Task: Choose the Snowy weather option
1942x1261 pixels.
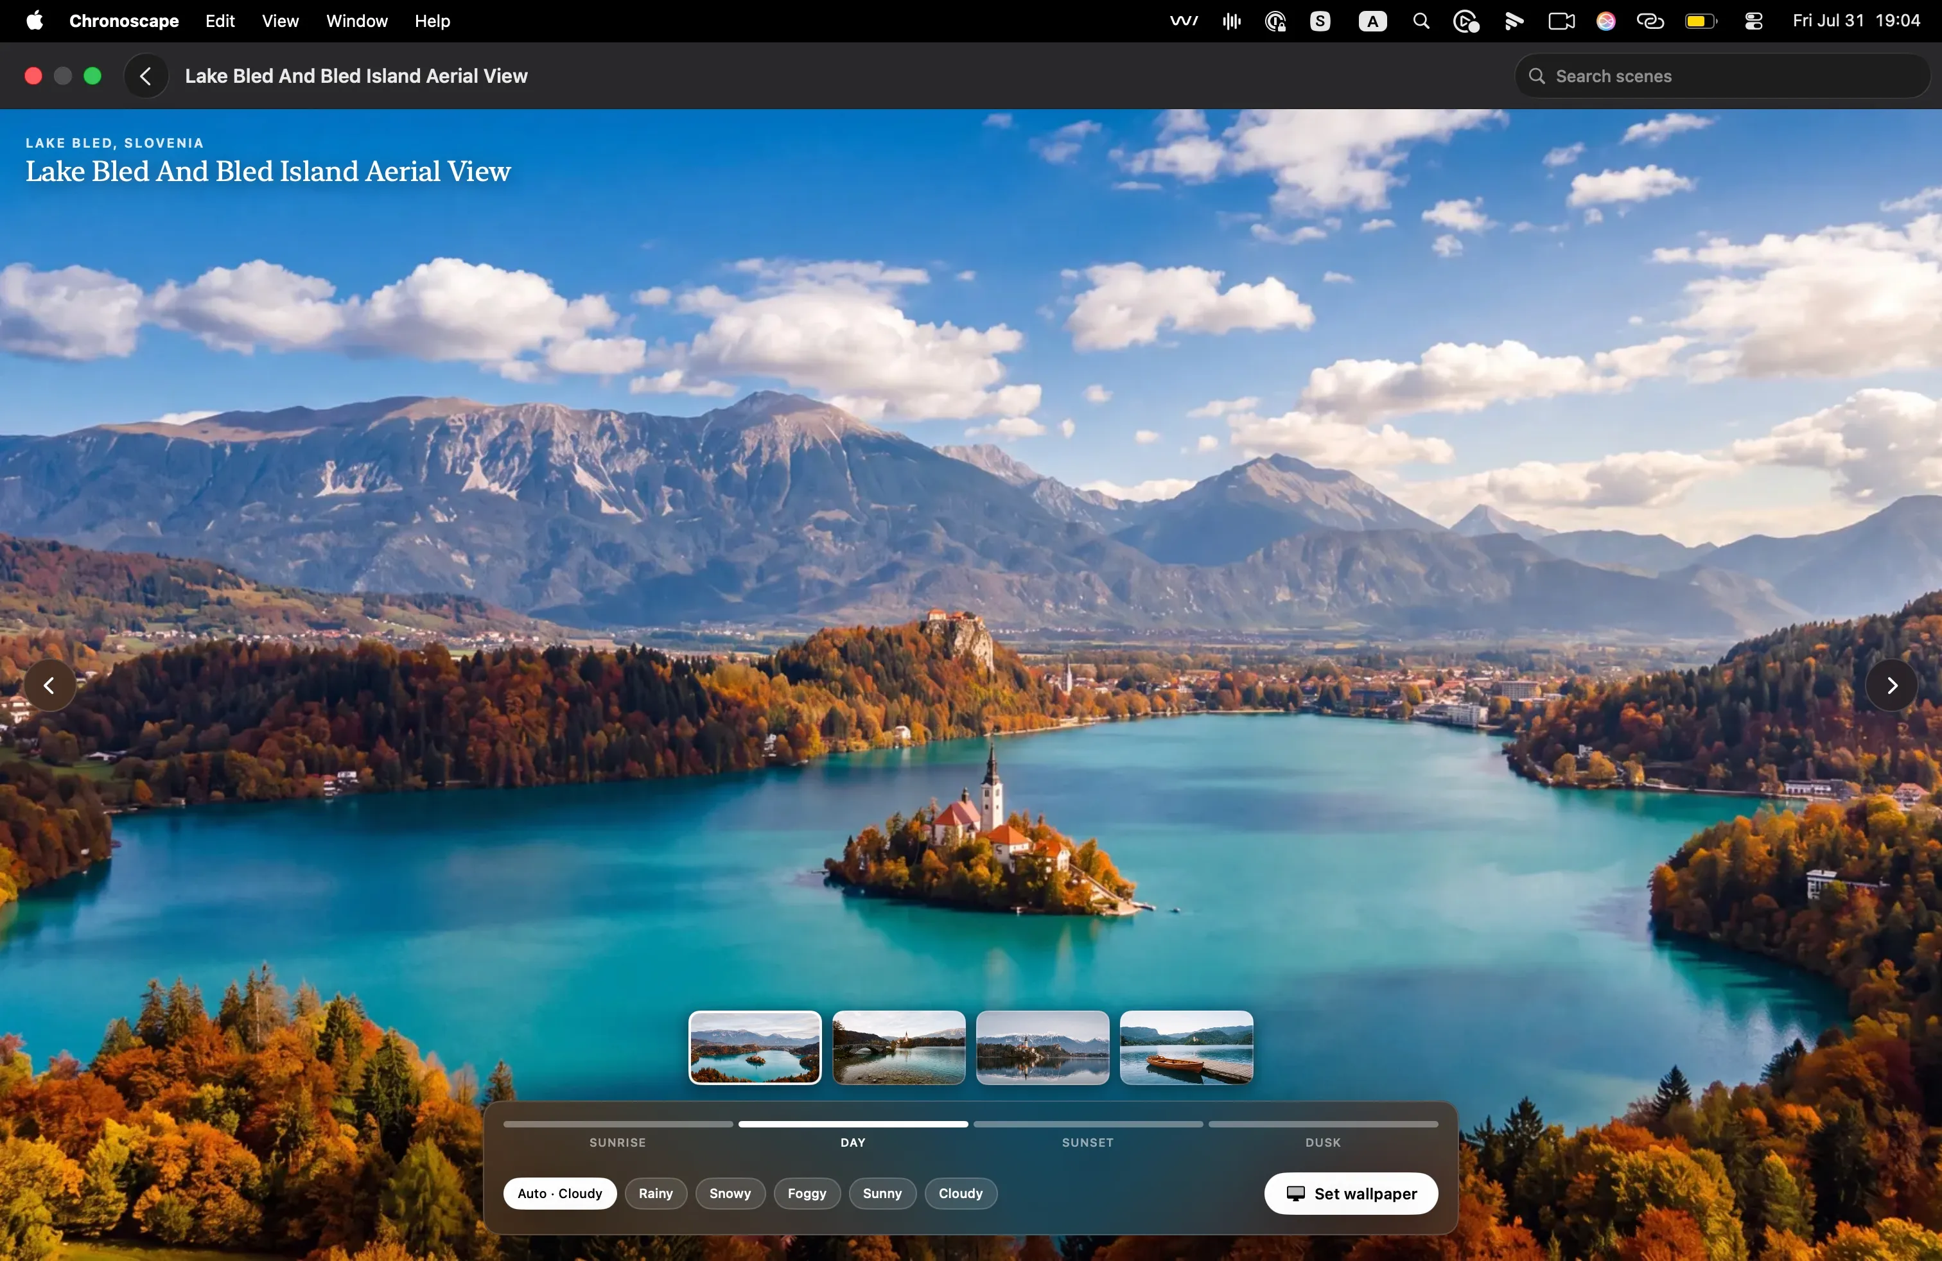Action: click(x=730, y=1192)
